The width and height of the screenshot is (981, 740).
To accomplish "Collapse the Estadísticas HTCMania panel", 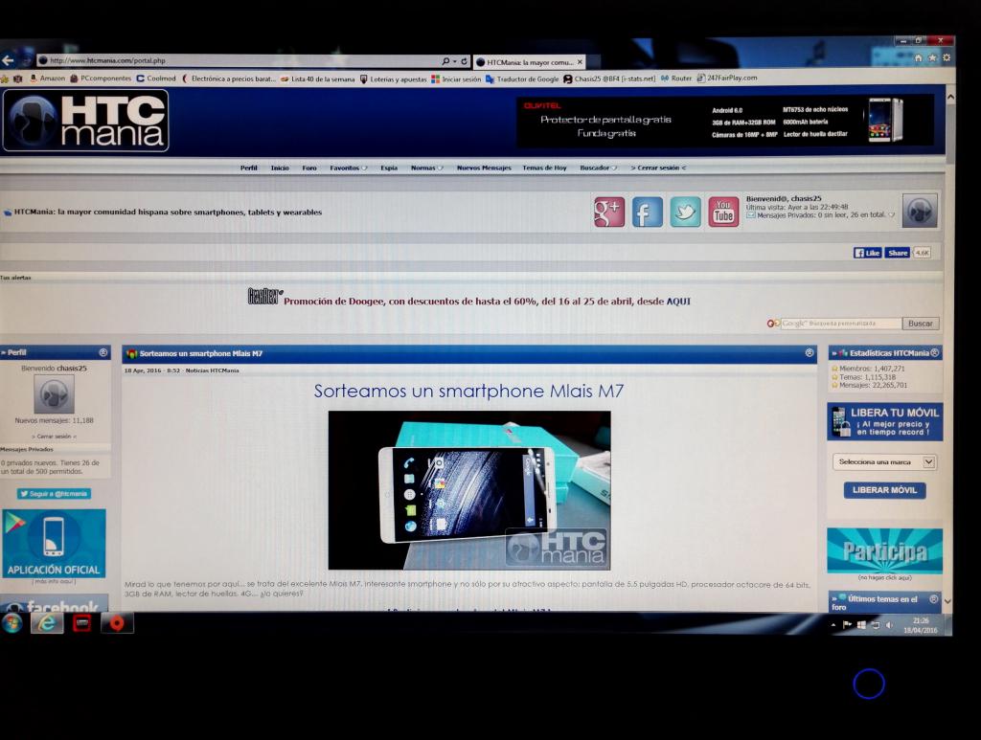I will click(934, 352).
